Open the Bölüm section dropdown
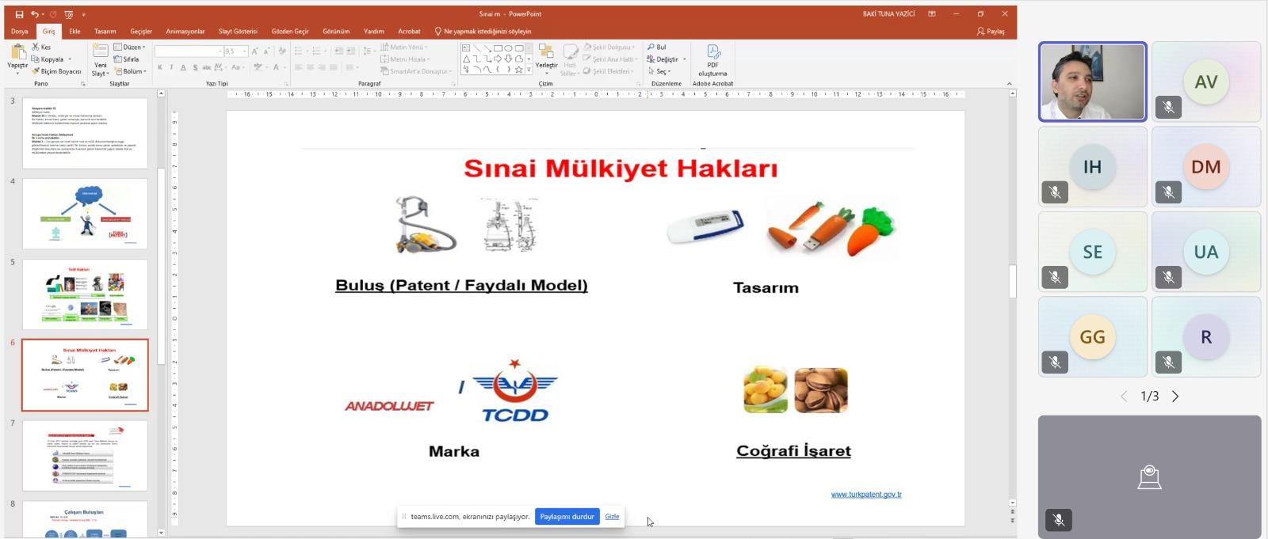 pos(131,71)
